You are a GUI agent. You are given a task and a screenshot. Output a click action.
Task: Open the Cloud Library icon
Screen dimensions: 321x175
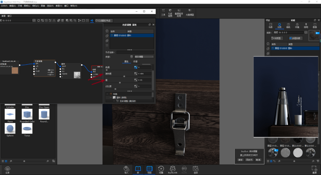point(7,169)
